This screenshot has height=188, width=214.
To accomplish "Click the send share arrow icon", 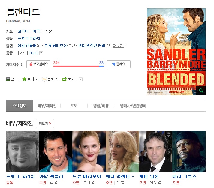I will 64,79.
